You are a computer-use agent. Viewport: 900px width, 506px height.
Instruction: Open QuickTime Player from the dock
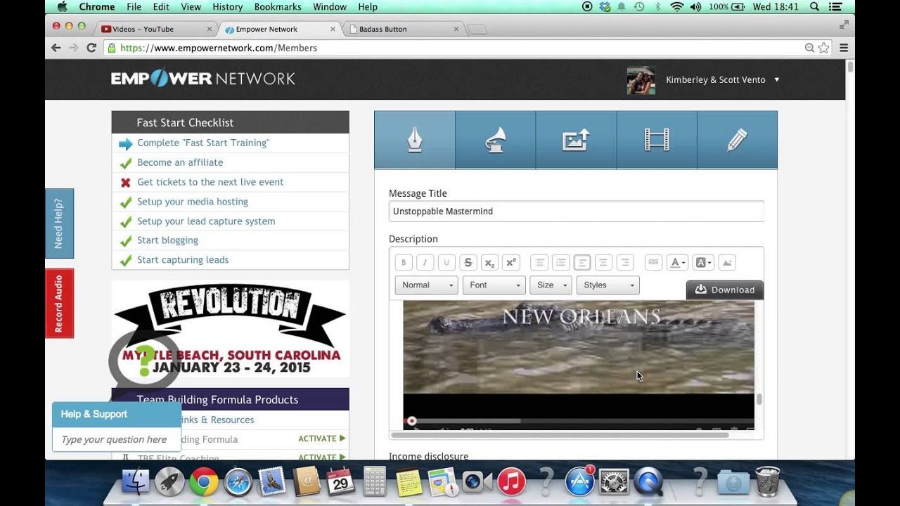pyautogui.click(x=648, y=482)
